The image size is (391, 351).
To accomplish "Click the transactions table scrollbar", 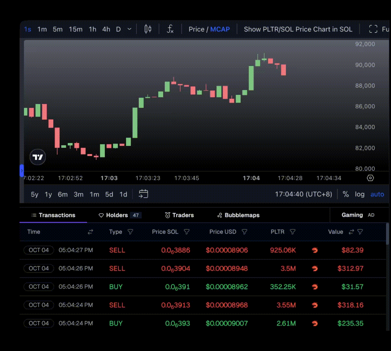I will point(387,234).
